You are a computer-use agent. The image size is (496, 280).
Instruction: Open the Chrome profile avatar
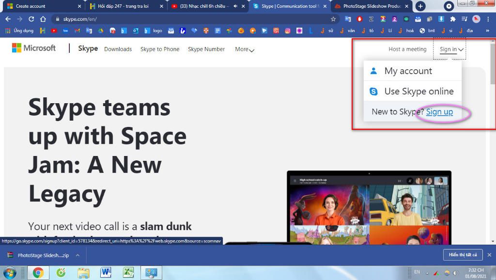point(476,19)
